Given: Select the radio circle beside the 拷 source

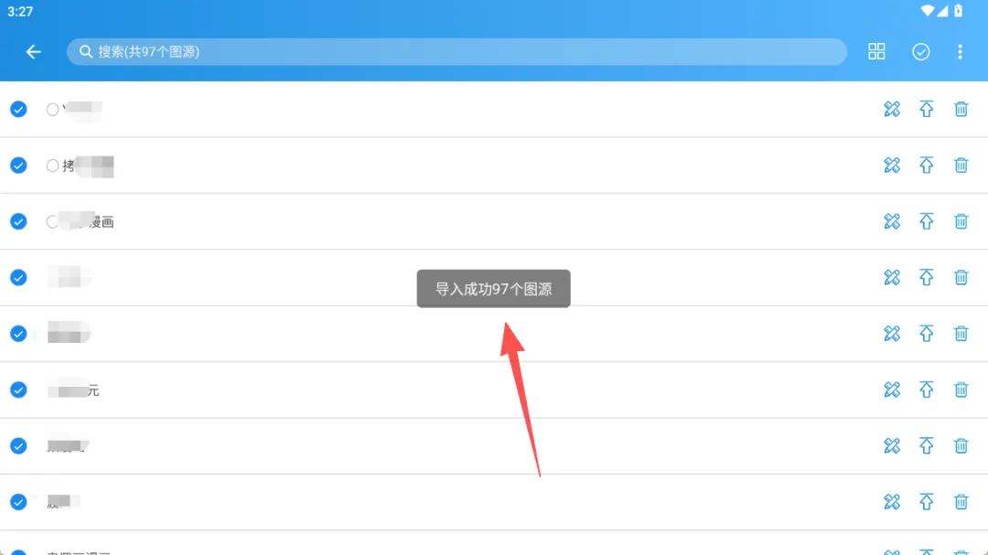Looking at the screenshot, I should 52,165.
